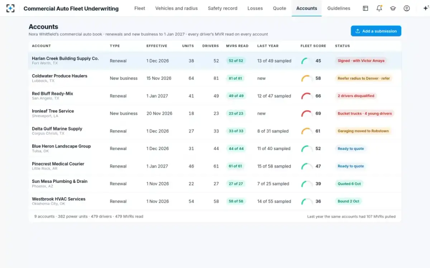The height and width of the screenshot is (268, 430).
Task: Select the Westbrook HVAC Services row
Action: click(x=215, y=201)
